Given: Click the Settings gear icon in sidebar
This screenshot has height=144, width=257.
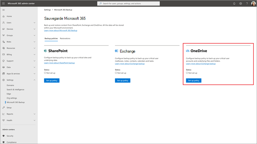Looking at the screenshot, I should pos(4,80).
